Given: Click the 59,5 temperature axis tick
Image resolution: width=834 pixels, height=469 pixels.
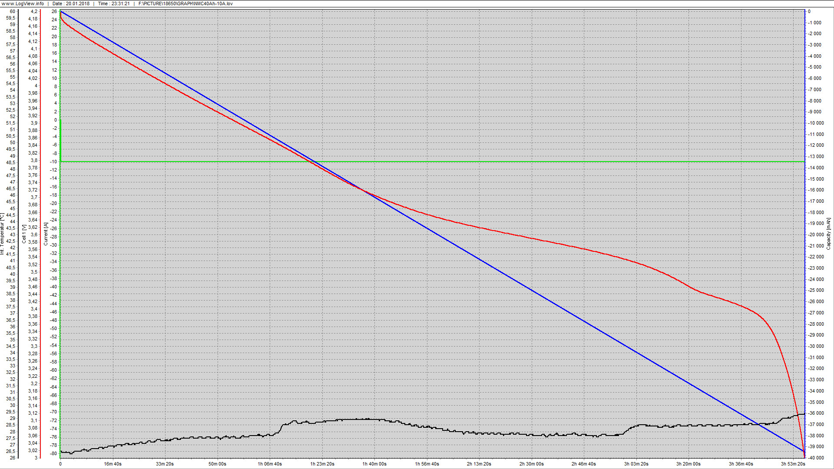Looking at the screenshot, I should tap(11, 18).
